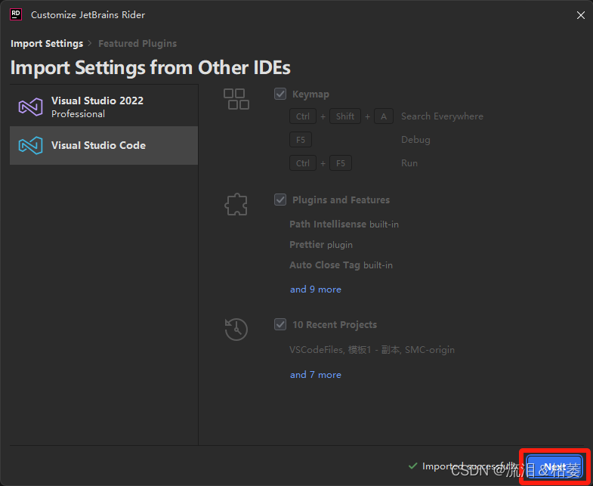Toggle the Keymap checkbox
This screenshot has width=593, height=486.
click(280, 94)
